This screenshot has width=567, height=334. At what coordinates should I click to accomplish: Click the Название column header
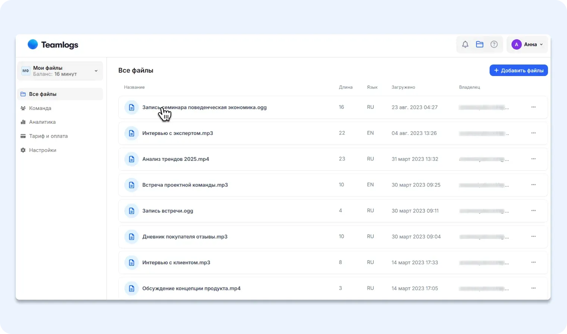134,87
